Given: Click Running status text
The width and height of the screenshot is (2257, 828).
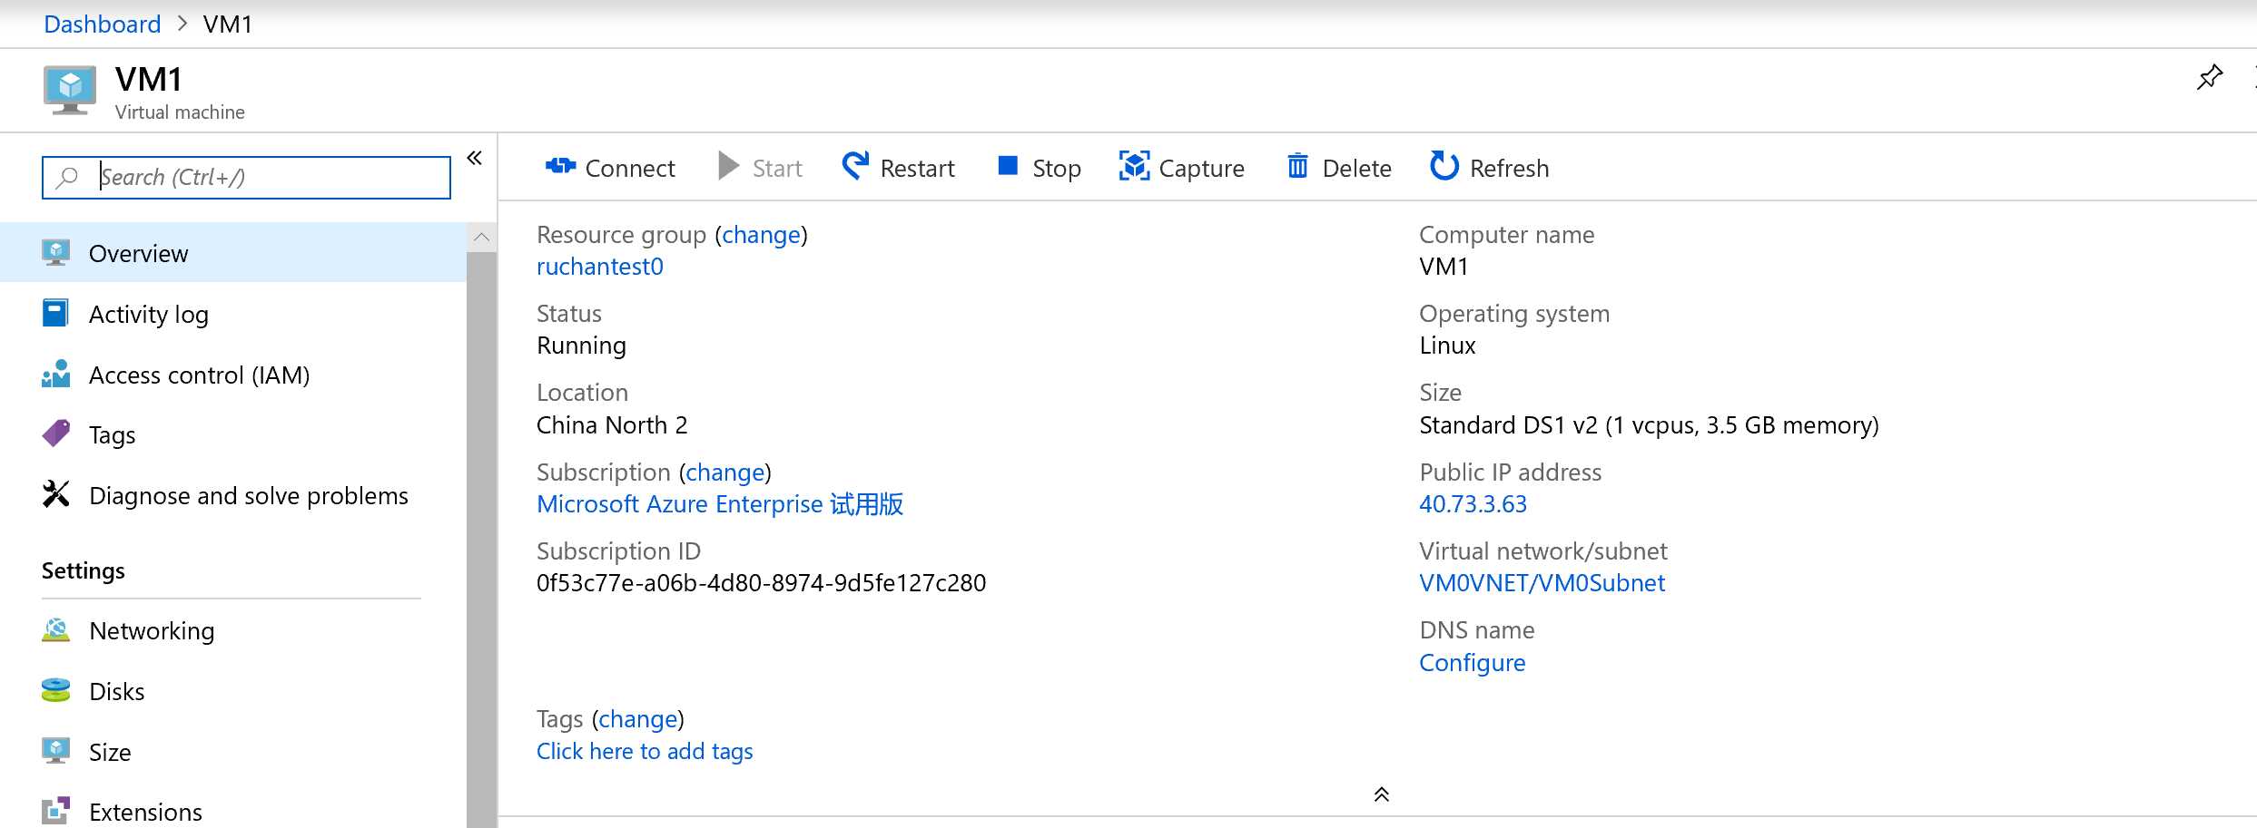Looking at the screenshot, I should click(581, 346).
